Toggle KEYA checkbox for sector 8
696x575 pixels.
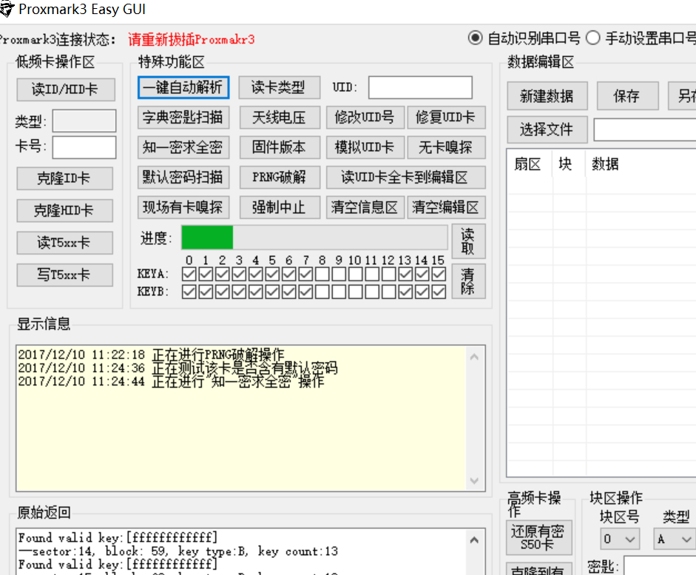[x=322, y=275]
